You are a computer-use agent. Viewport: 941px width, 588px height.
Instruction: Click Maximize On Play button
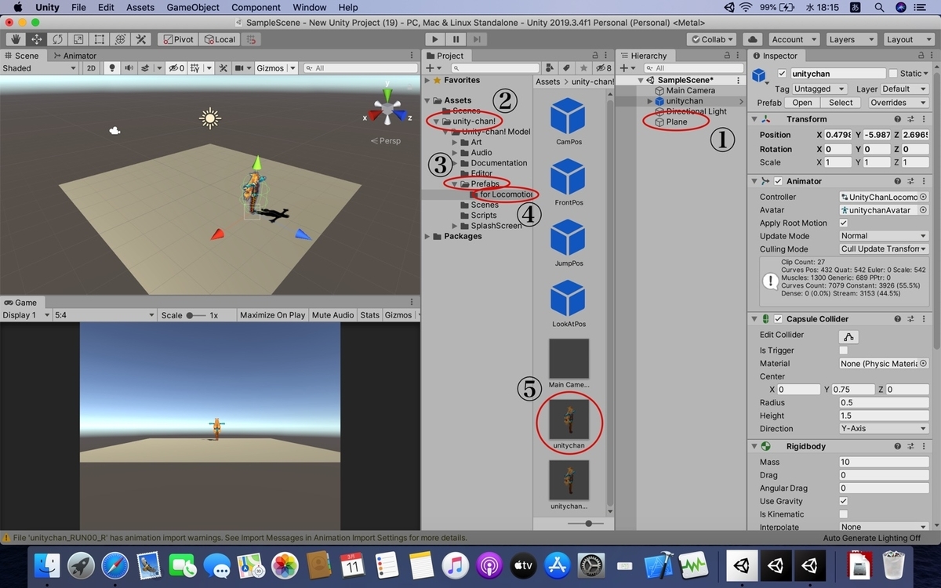click(272, 315)
